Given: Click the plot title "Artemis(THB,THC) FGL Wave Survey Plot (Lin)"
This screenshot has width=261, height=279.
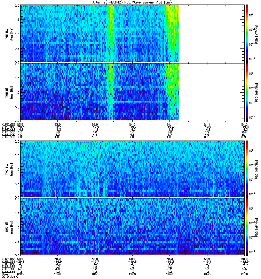Looking at the screenshot, I should pos(132,2).
